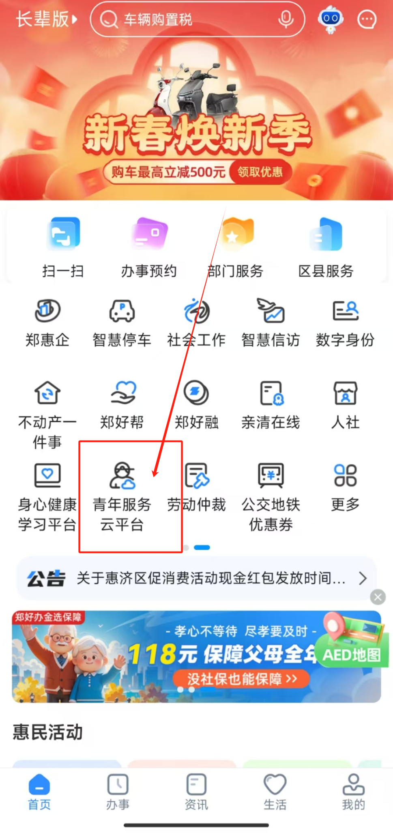
Task: Tap the 智慧停车 parking icon
Action: (x=122, y=323)
